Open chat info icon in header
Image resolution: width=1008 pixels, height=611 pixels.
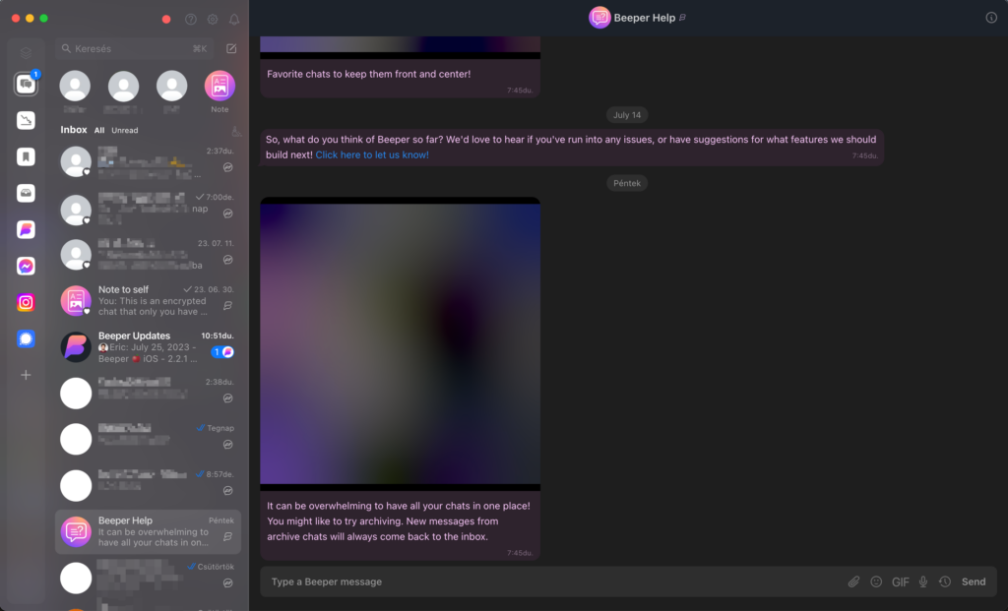click(x=991, y=18)
